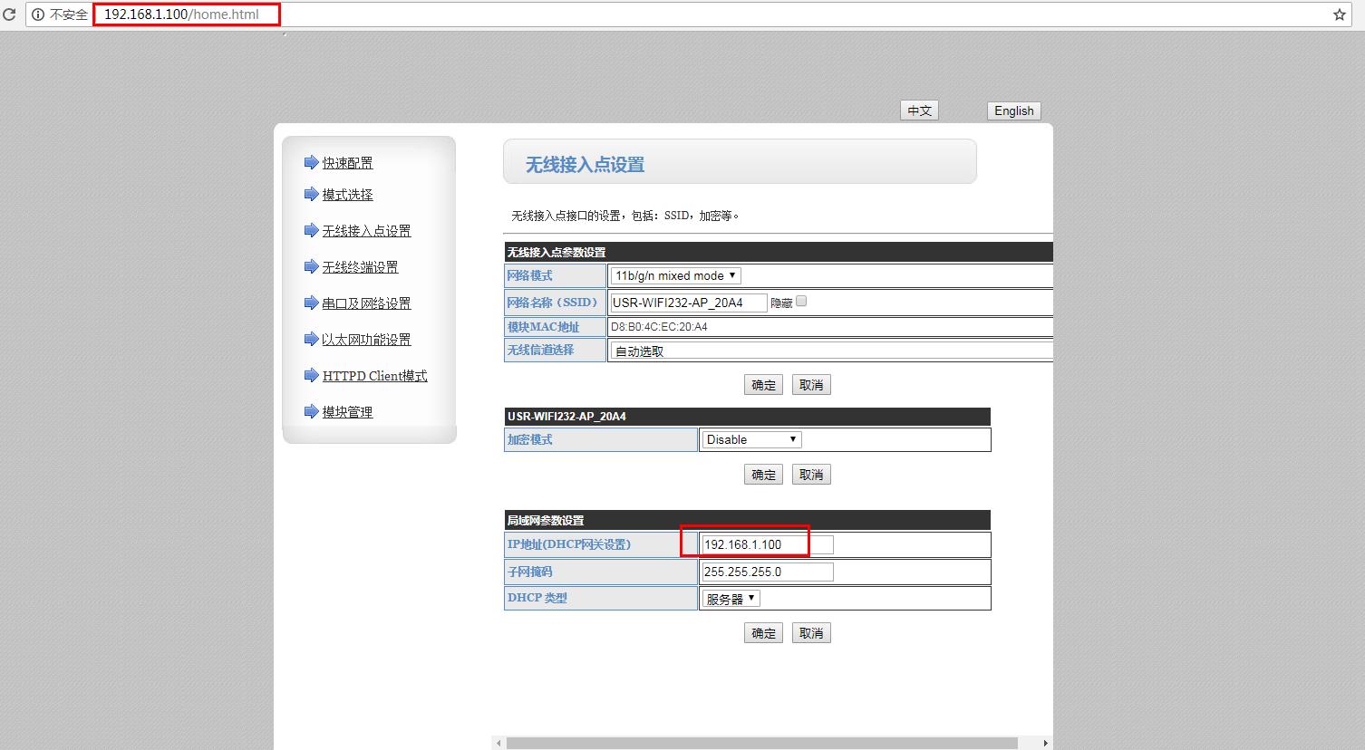
Task: Click the browser reload icon
Action: (x=9, y=14)
